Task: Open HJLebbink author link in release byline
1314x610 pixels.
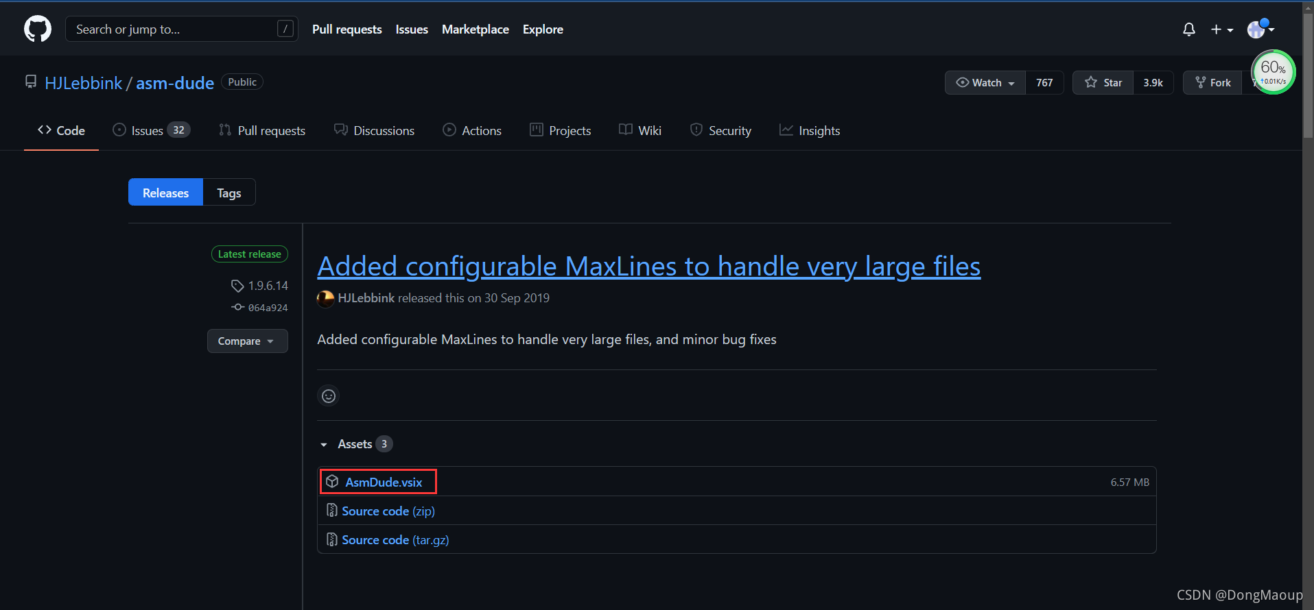Action: pyautogui.click(x=366, y=298)
